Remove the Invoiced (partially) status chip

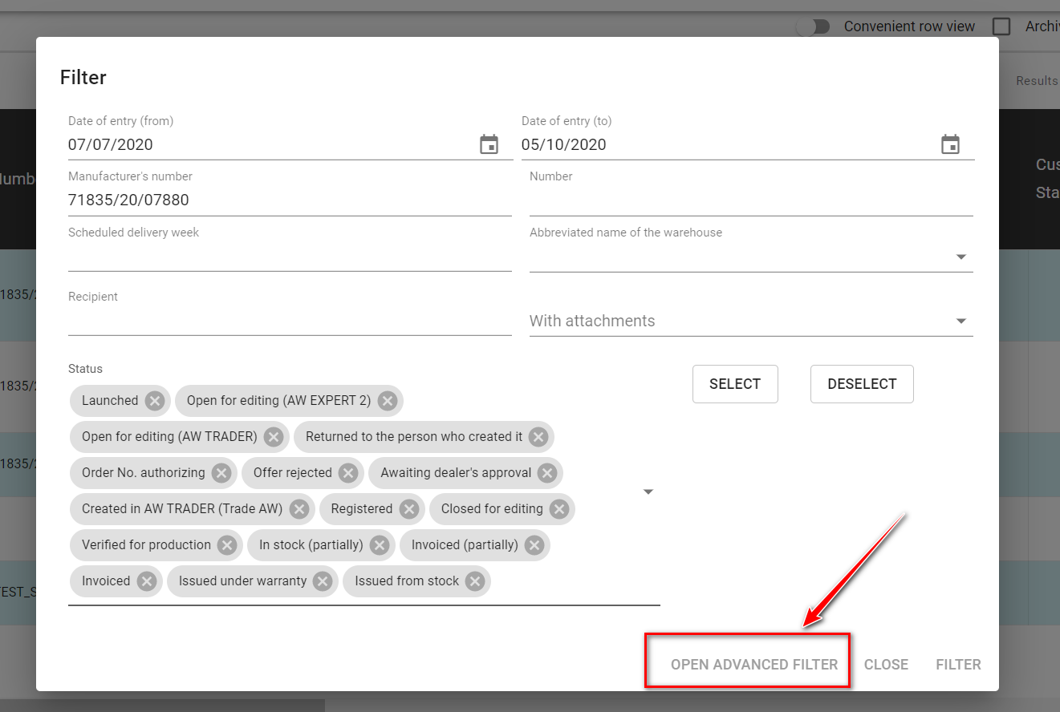click(x=534, y=545)
